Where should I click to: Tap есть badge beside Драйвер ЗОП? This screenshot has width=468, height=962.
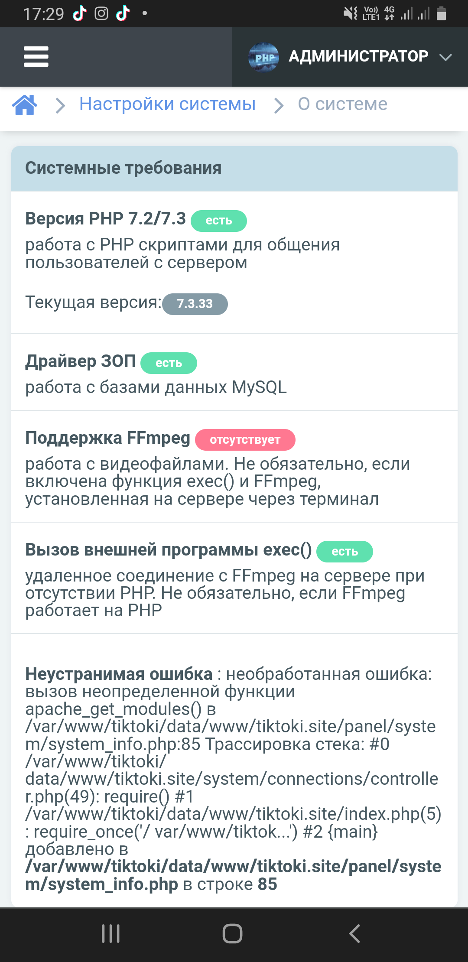169,363
